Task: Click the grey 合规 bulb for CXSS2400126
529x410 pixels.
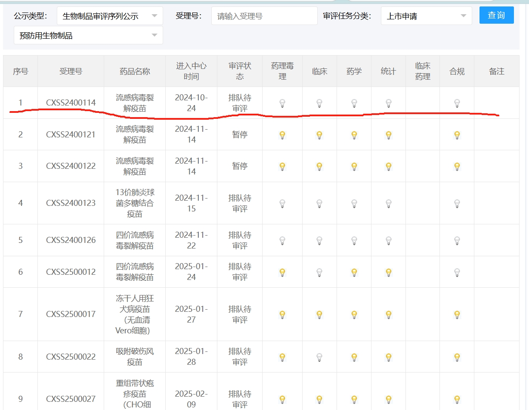Action: [x=457, y=240]
